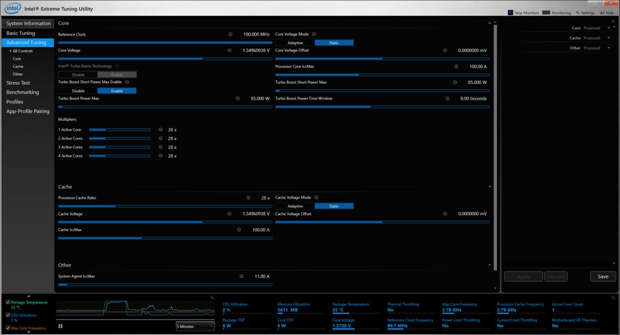620x335 pixels.
Task: Set Cache Voltage Mode to Static
Action: (334, 206)
